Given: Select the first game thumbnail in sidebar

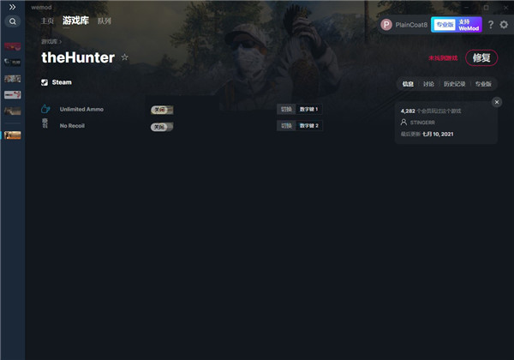Looking at the screenshot, I should point(13,46).
